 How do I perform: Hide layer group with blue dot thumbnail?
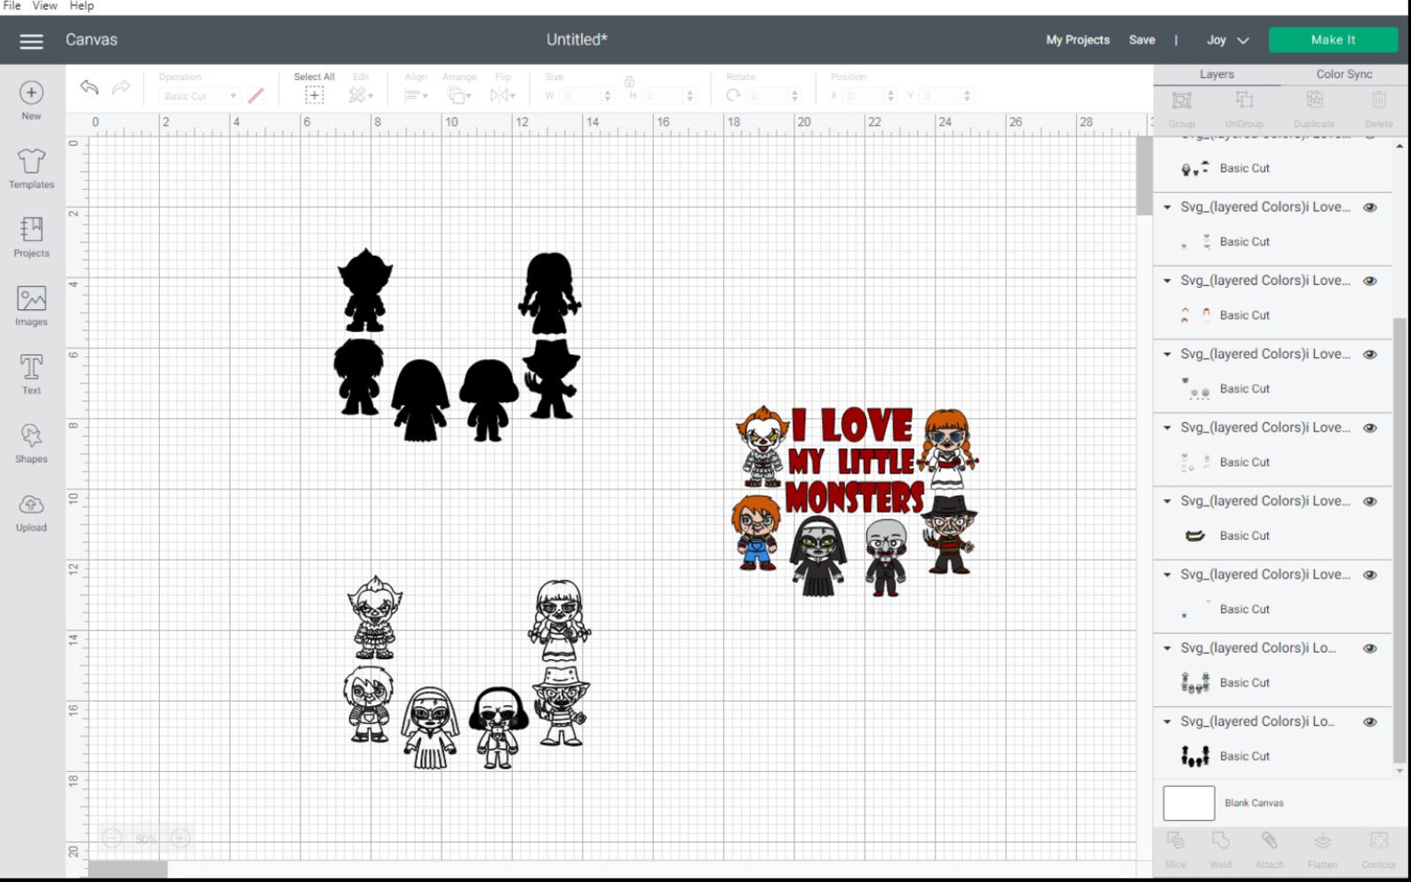(1370, 575)
